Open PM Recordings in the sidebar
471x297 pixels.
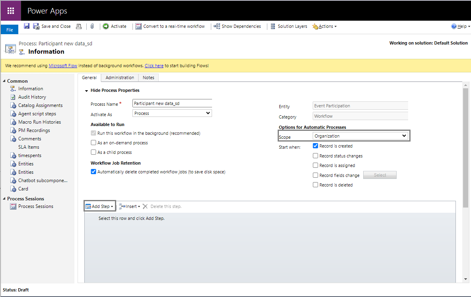click(x=34, y=130)
